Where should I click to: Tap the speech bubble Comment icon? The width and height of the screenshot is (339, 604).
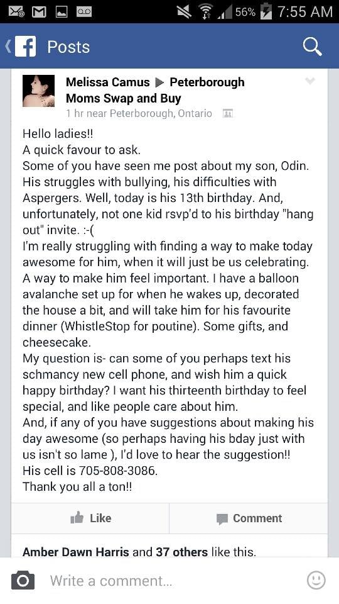[222, 519]
